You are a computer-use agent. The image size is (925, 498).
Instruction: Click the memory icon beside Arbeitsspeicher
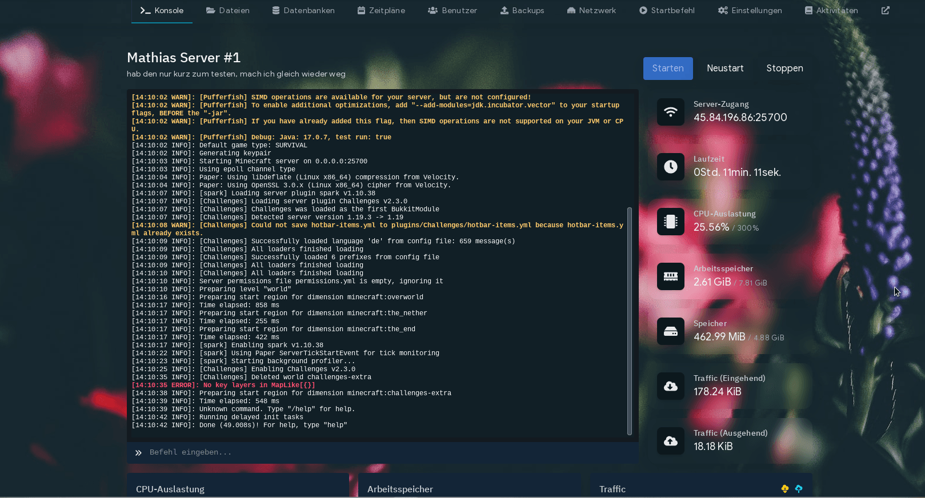(671, 276)
